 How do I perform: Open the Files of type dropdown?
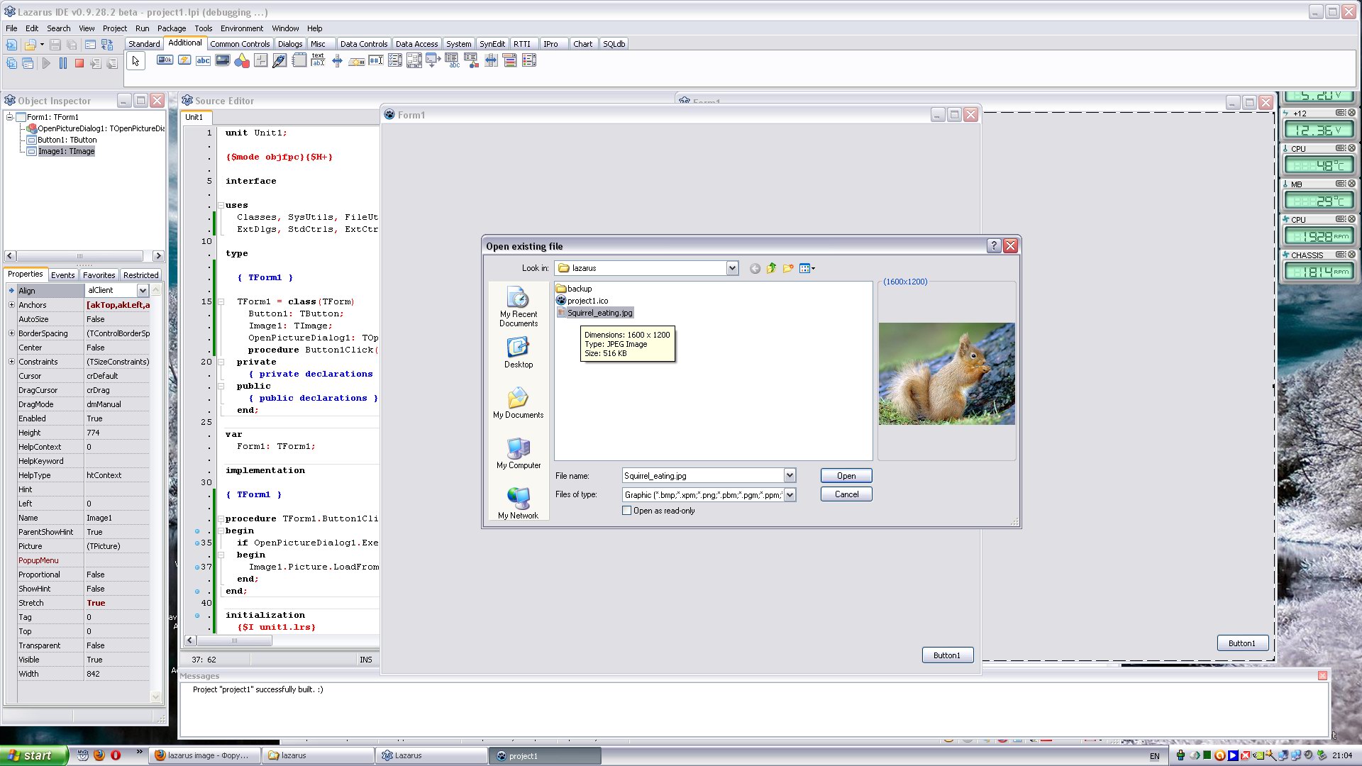pyautogui.click(x=790, y=495)
